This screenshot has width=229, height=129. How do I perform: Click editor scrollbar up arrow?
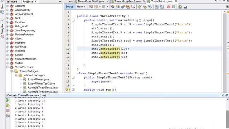pos(225,12)
